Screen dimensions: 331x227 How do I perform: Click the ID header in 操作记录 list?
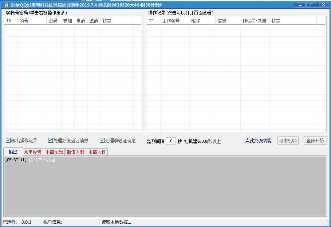153,21
